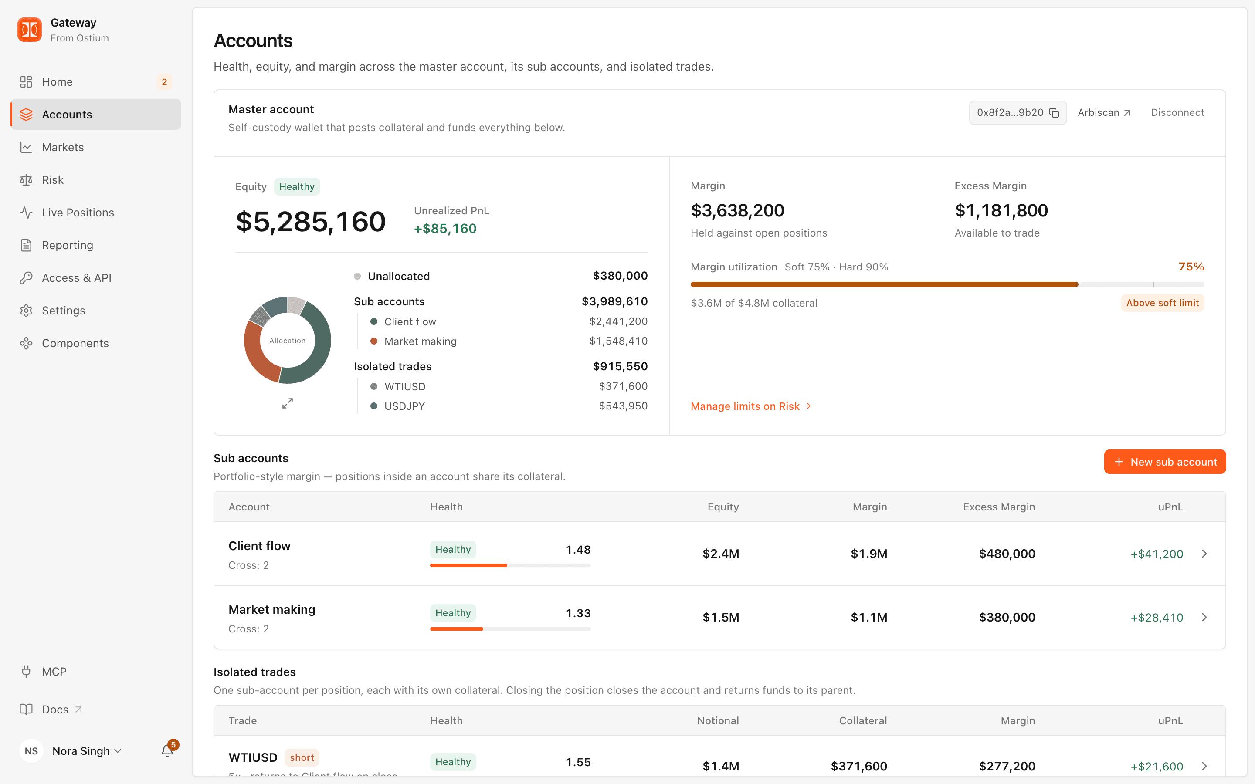The image size is (1255, 784).
Task: Click the WTIUSD short tag
Action: point(302,757)
